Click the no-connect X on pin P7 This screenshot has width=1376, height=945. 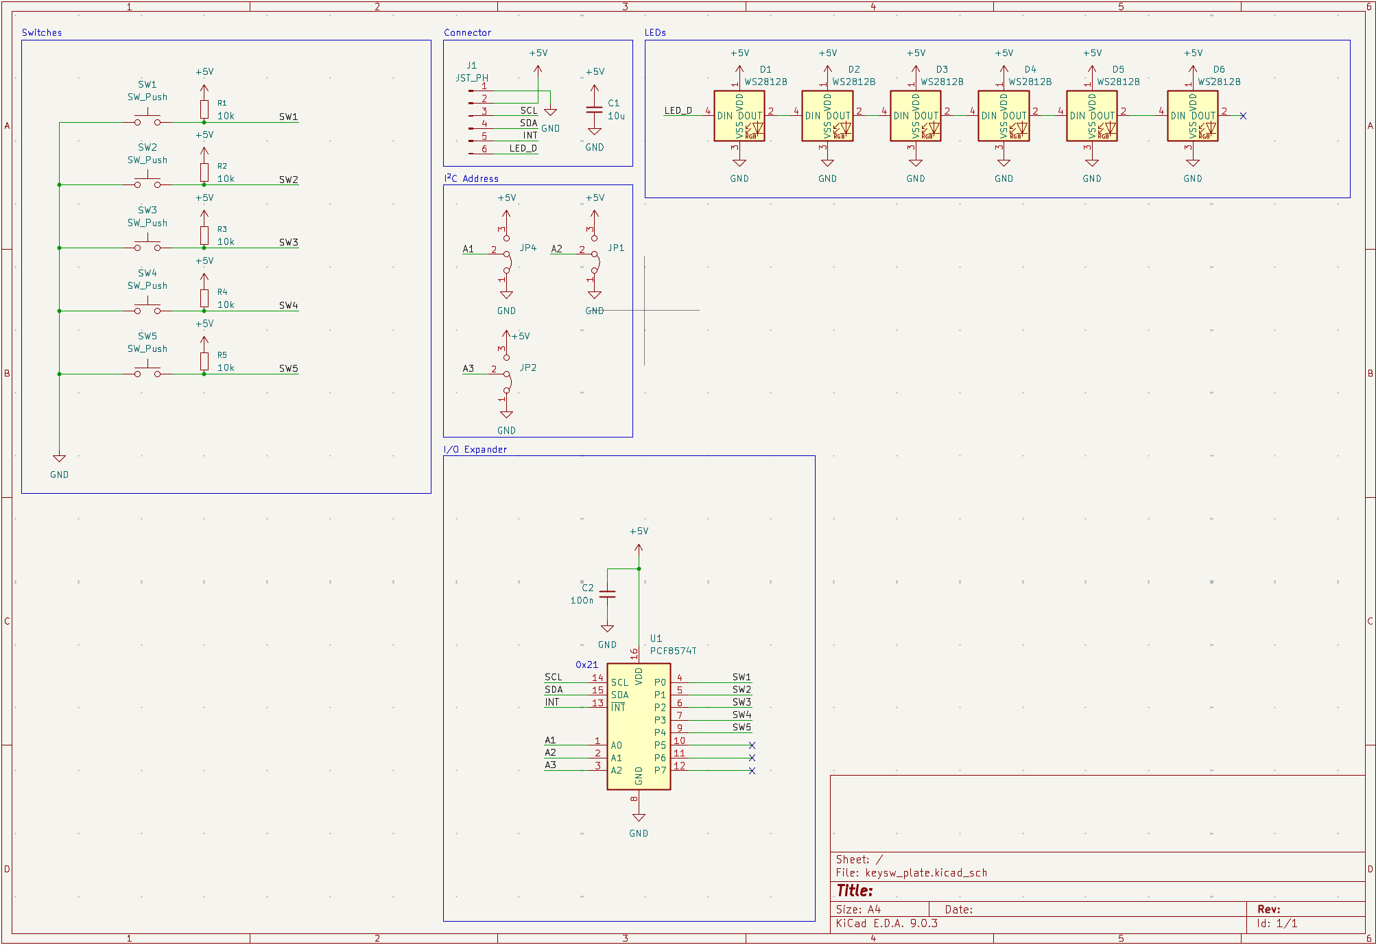click(x=752, y=771)
